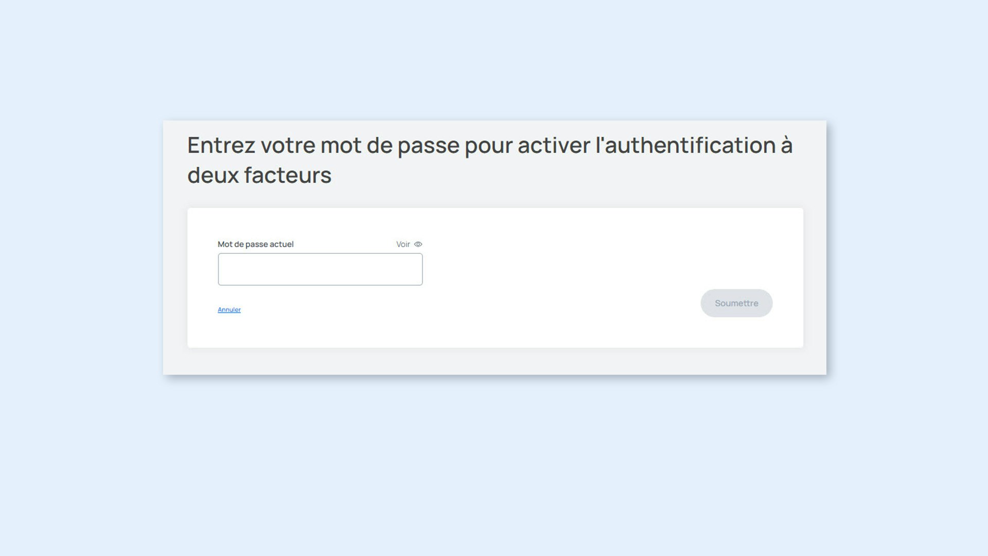The width and height of the screenshot is (988, 556).
Task: Tap the small eye glyph beside Voir
Action: 418,244
